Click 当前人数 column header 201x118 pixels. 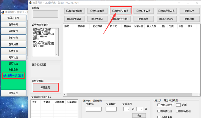pyautogui.click(x=139, y=26)
